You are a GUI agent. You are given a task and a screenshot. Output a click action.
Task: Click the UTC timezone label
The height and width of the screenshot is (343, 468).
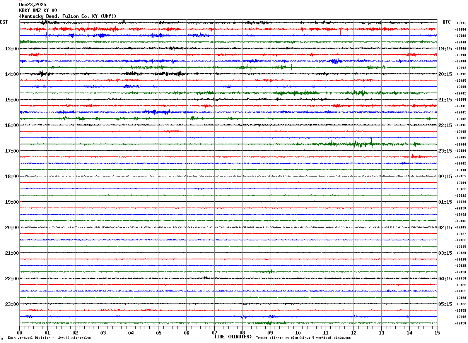[x=447, y=22]
